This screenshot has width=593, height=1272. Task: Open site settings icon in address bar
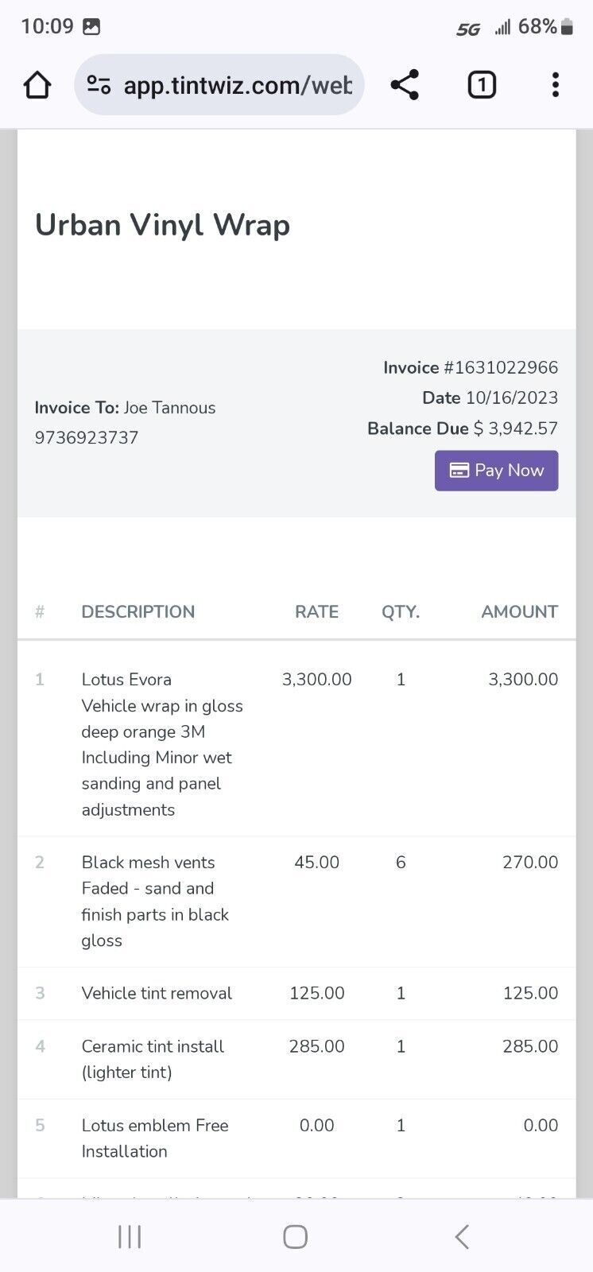pyautogui.click(x=99, y=85)
